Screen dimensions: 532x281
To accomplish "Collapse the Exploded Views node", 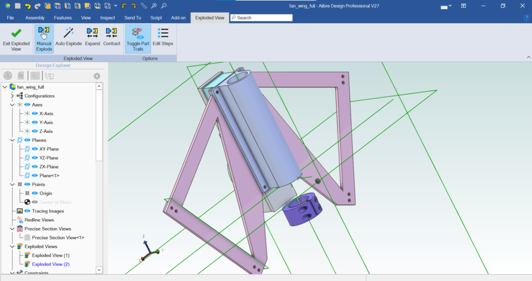I will [12, 246].
